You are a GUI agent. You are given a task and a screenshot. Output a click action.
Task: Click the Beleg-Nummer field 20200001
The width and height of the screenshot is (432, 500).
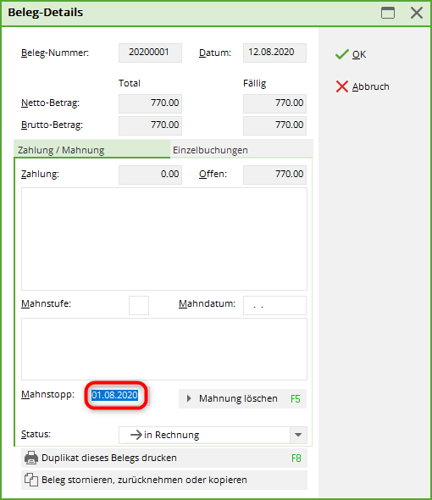(150, 53)
